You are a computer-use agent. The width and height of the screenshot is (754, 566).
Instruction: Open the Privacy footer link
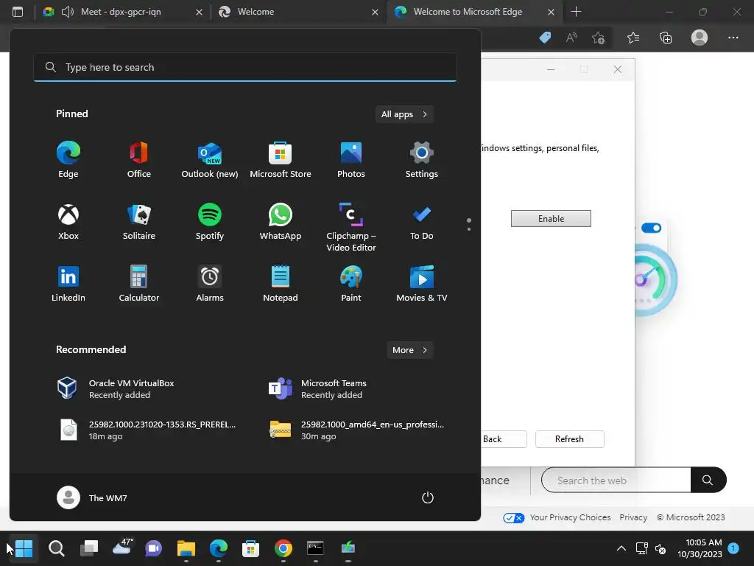[x=633, y=517]
